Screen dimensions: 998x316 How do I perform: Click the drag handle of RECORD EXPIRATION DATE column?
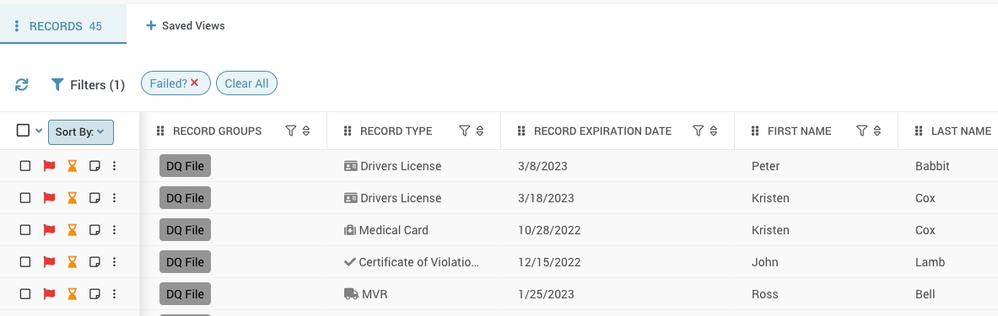tap(521, 131)
